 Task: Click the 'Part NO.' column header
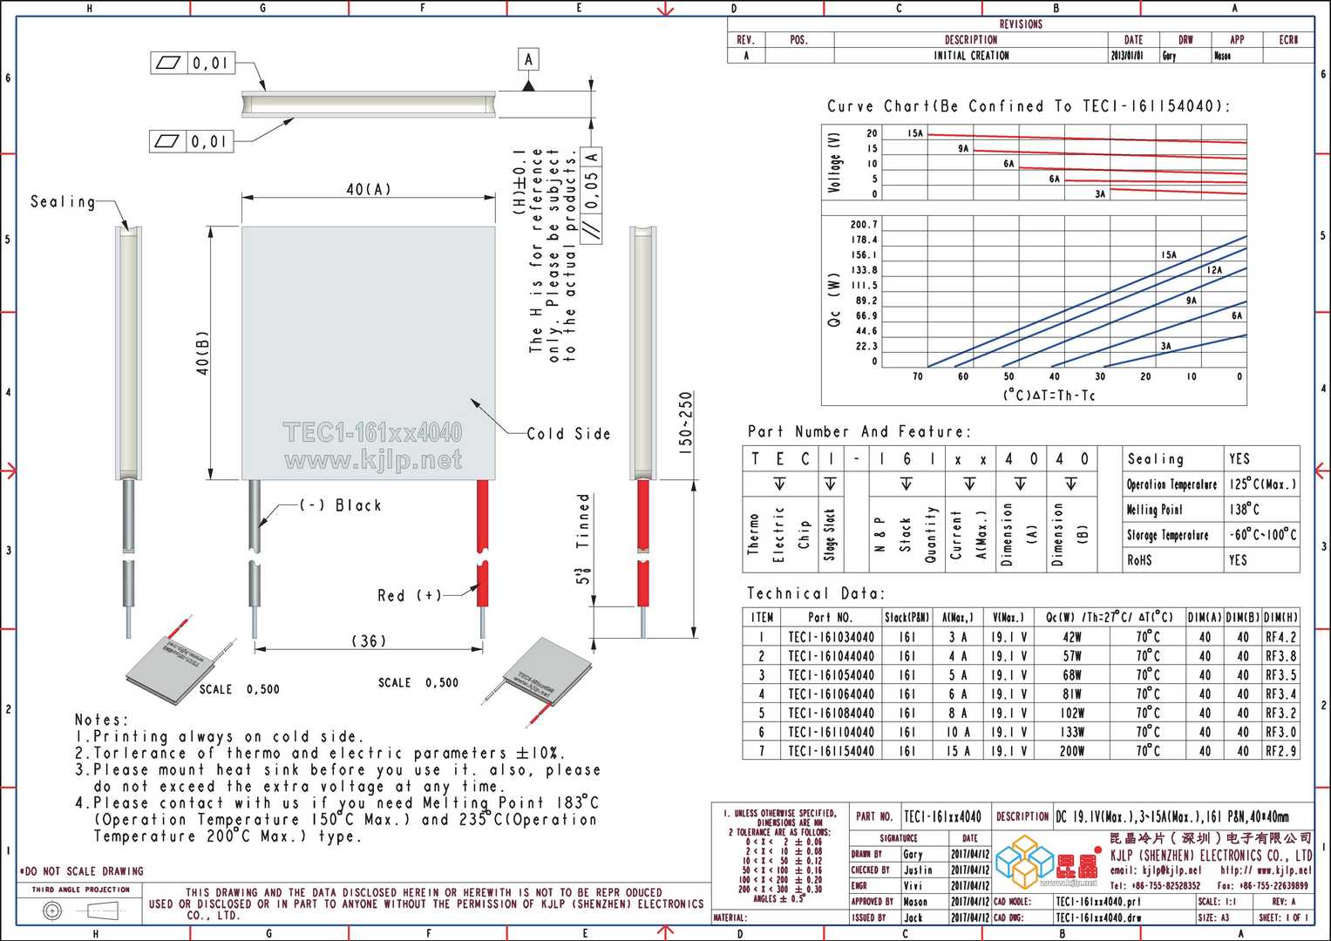830,617
